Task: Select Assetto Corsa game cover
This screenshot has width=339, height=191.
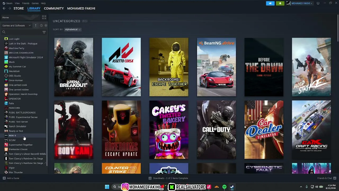Action: (121, 67)
